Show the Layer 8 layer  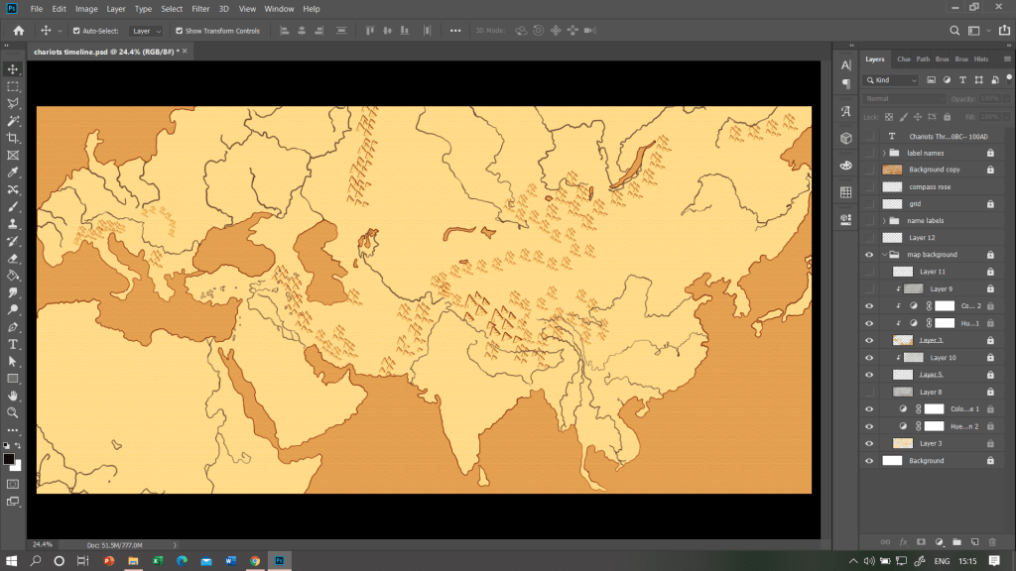(x=870, y=393)
